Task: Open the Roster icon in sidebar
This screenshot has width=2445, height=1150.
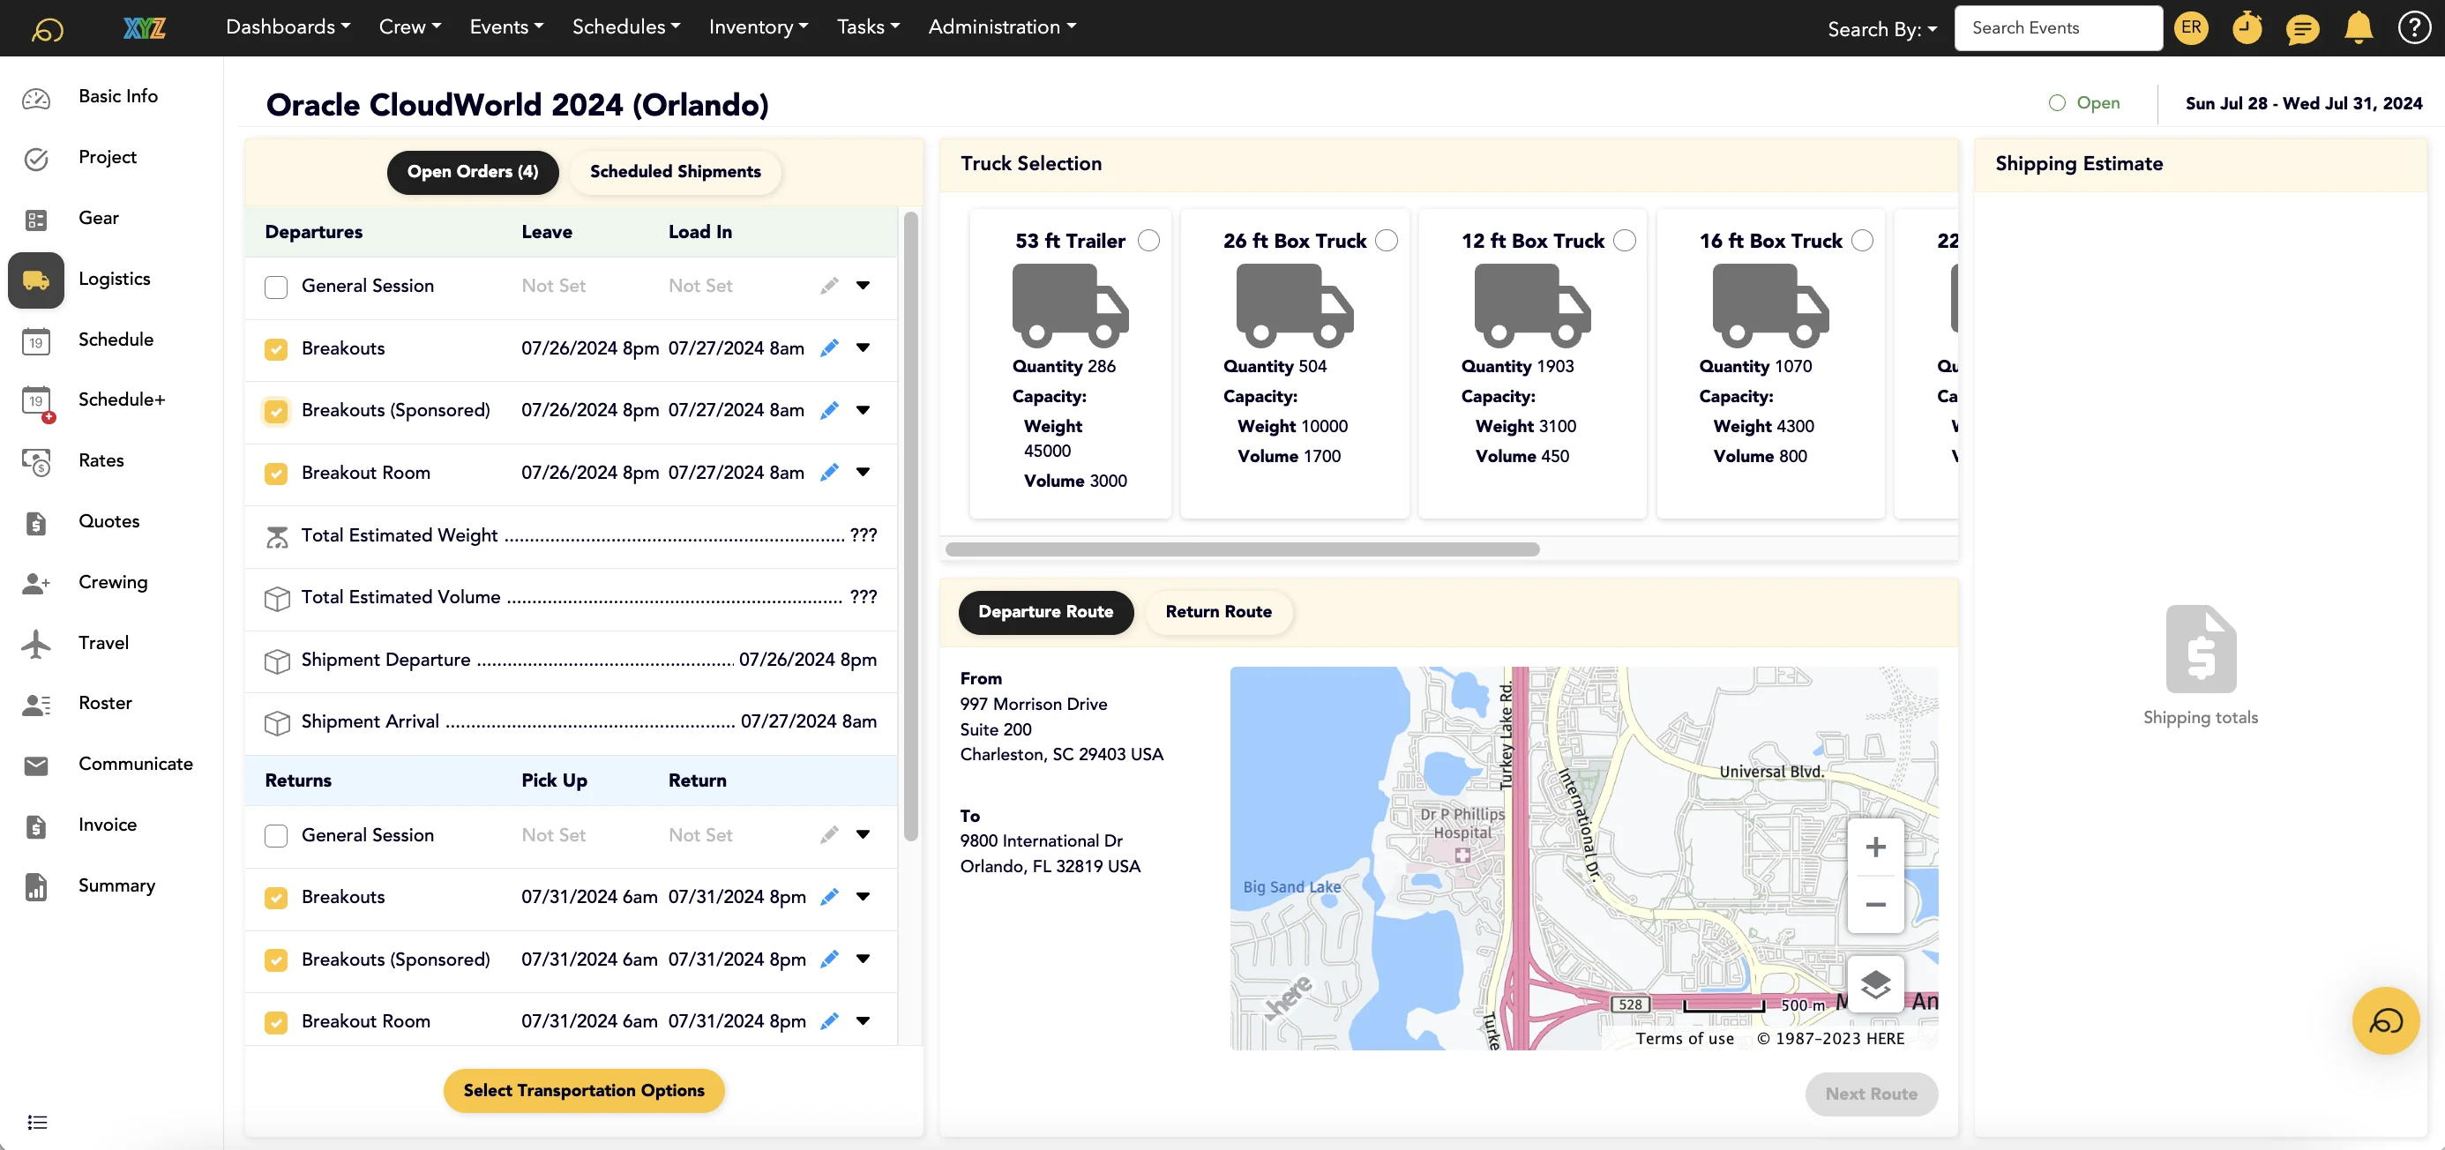Action: (36, 704)
